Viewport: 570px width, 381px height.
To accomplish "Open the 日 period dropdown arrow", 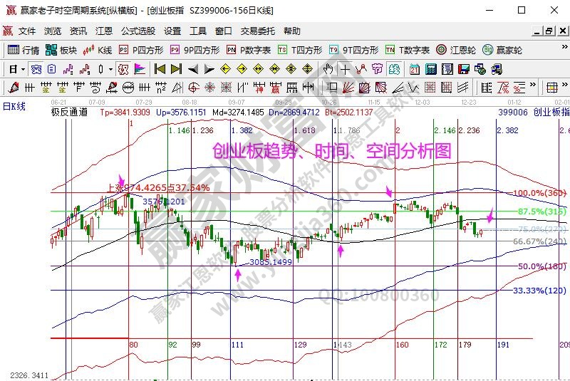I will click(x=23, y=69).
